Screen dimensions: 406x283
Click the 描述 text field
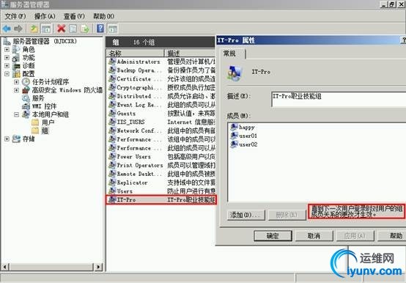pyautogui.click(x=339, y=100)
